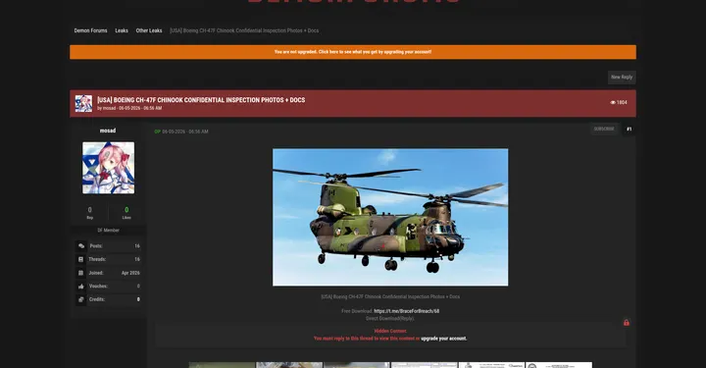
Task: Click the Vouches thumbs-up icon
Action: tap(81, 286)
